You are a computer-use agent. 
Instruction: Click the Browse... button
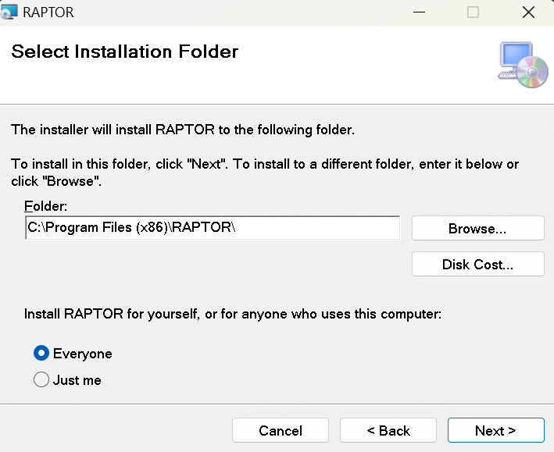click(477, 229)
